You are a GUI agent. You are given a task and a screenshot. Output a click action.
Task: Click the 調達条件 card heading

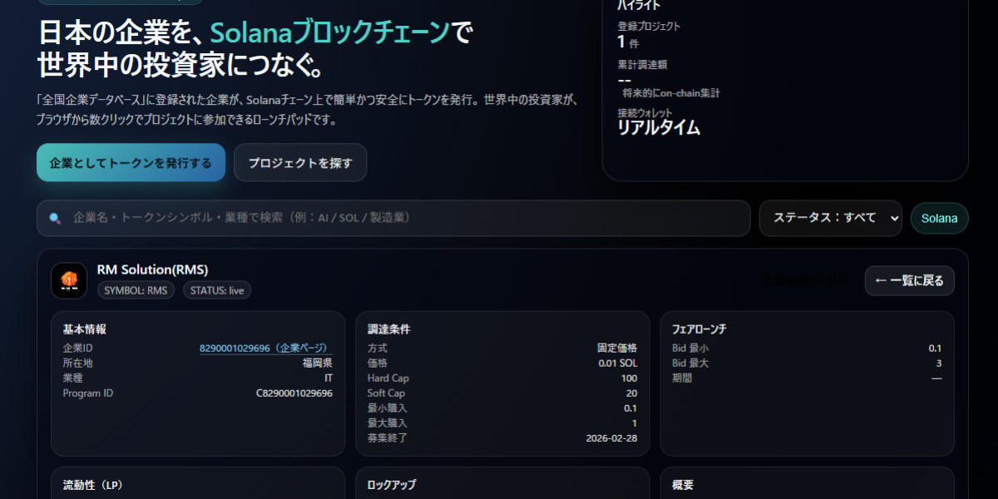[389, 329]
